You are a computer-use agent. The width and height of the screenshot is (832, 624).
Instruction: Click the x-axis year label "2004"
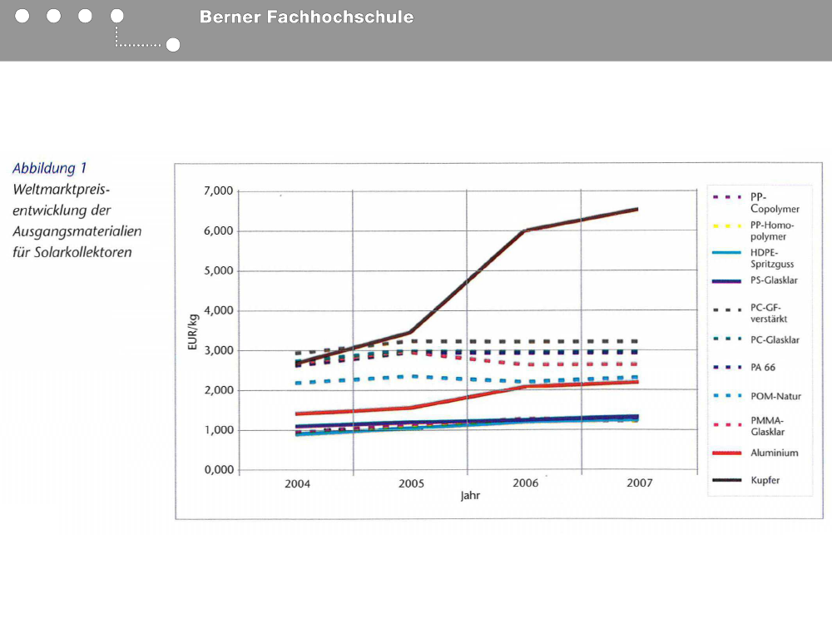point(297,483)
